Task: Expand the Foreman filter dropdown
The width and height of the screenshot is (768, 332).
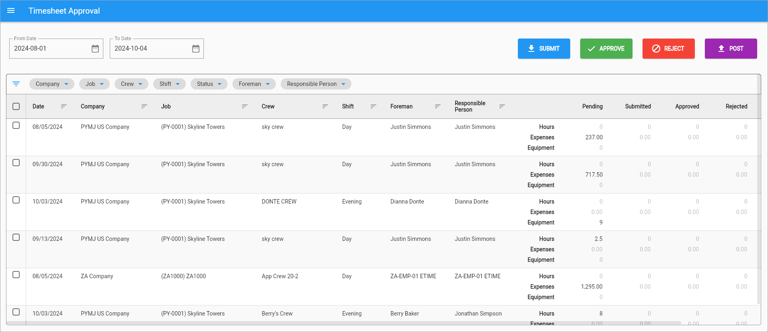Action: 254,84
